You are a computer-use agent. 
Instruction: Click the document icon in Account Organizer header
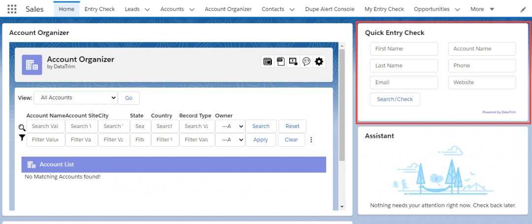click(281, 62)
